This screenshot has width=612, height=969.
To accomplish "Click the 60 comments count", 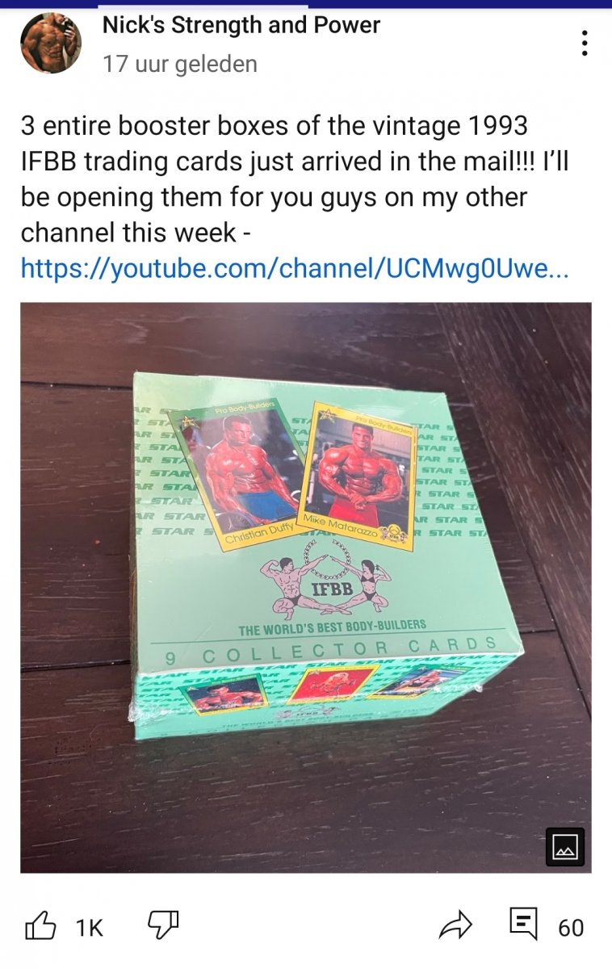I will (x=571, y=929).
